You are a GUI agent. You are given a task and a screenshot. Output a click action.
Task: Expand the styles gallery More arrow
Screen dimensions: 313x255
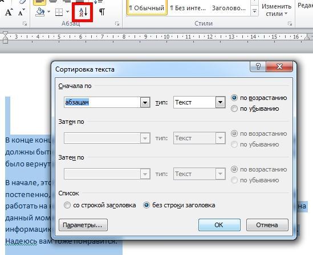[254, 11]
